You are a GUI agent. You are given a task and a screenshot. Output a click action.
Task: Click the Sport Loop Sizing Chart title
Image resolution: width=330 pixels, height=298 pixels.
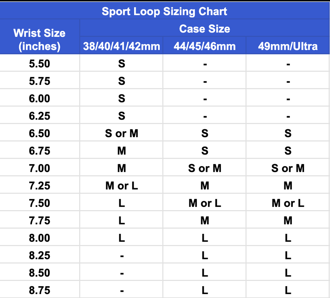[x=164, y=12]
